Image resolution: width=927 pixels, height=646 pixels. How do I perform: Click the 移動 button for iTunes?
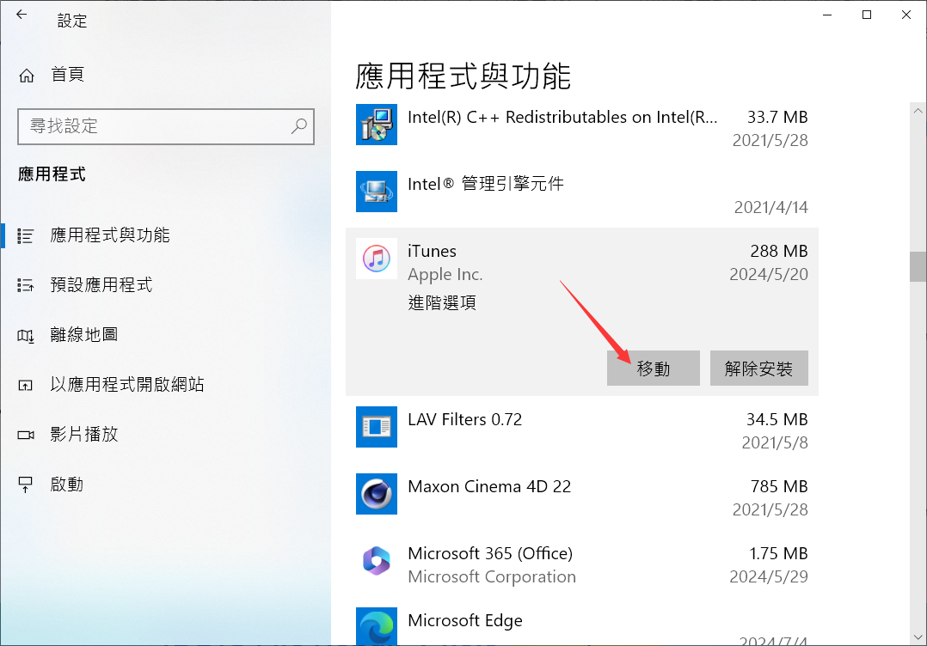tap(654, 369)
